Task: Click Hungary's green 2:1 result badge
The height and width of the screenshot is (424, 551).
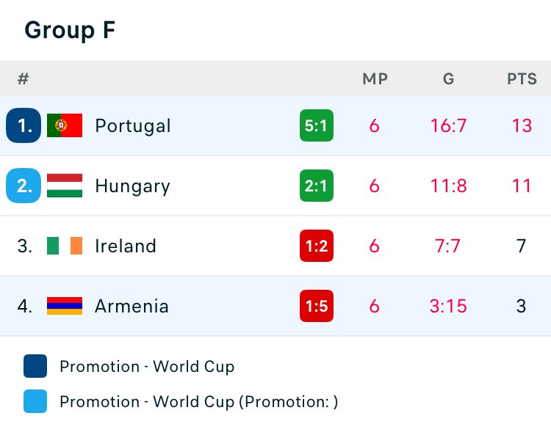Action: [316, 186]
